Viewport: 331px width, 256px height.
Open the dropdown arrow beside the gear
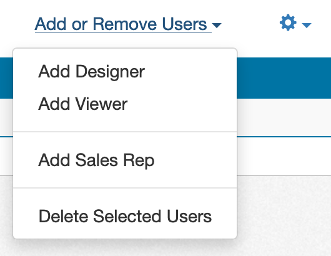[307, 26]
